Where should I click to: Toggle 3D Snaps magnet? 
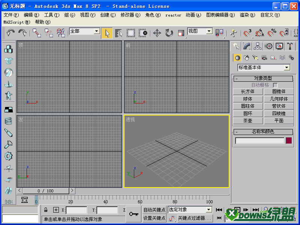247,33
